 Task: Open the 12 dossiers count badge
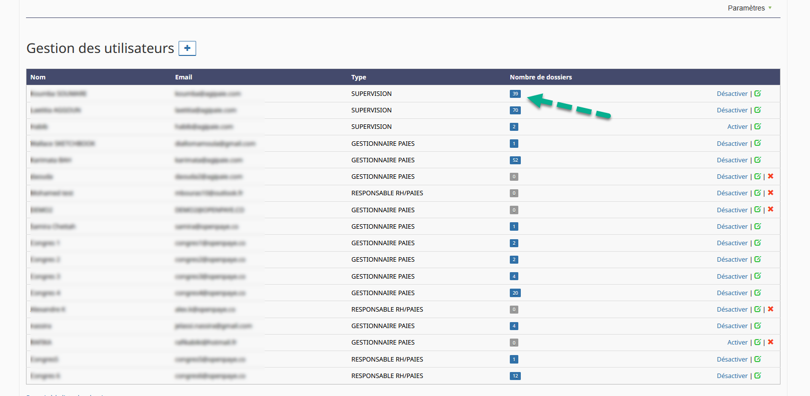tap(515, 376)
